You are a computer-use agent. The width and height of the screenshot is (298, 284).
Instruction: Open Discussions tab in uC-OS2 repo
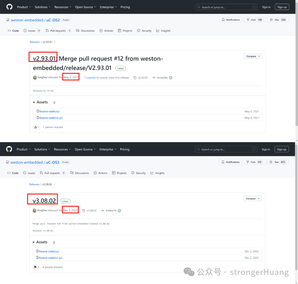tap(85, 31)
